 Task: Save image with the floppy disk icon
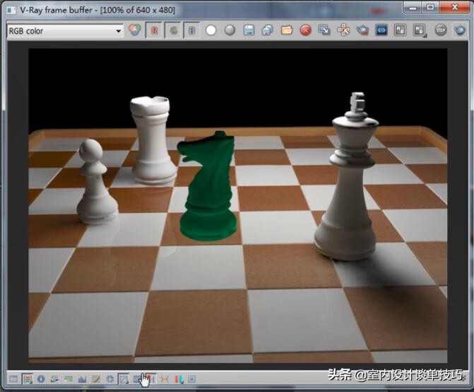[x=249, y=30]
